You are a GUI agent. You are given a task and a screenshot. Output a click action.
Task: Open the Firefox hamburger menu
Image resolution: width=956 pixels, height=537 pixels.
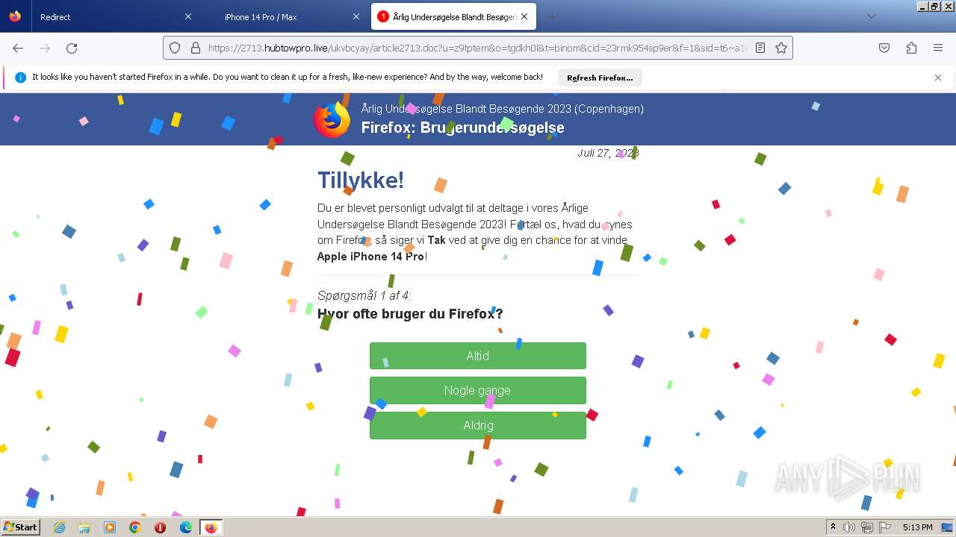click(938, 48)
